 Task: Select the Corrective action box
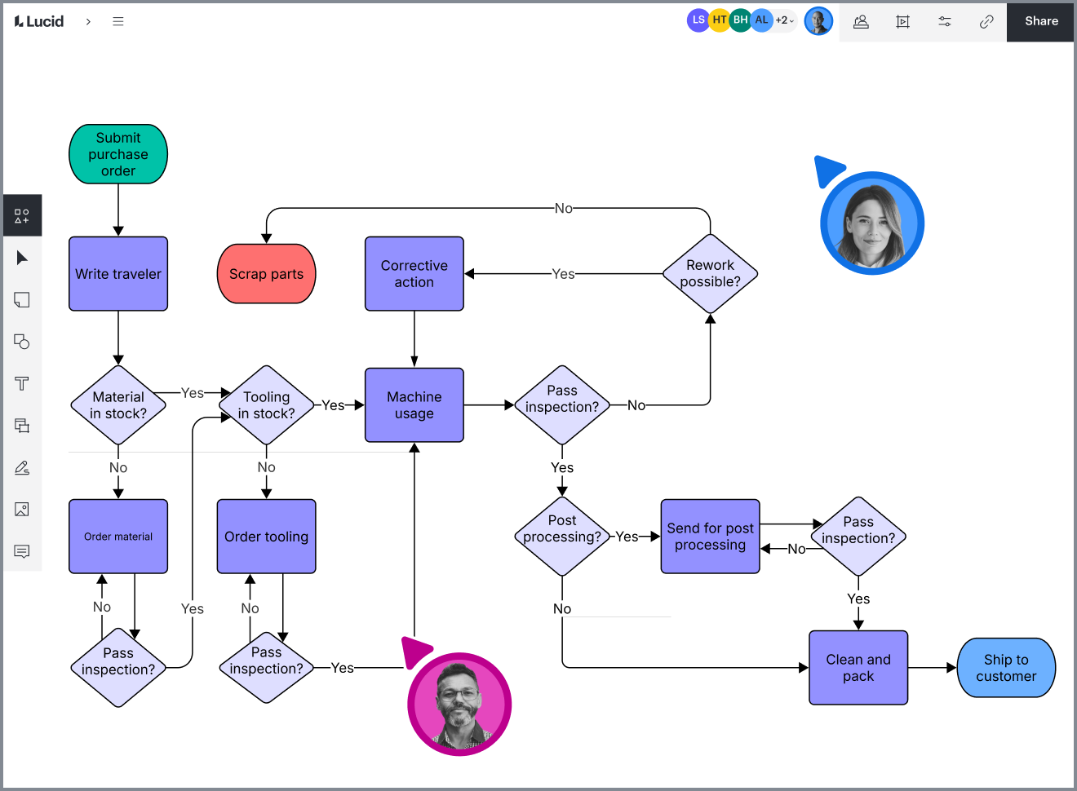point(414,274)
